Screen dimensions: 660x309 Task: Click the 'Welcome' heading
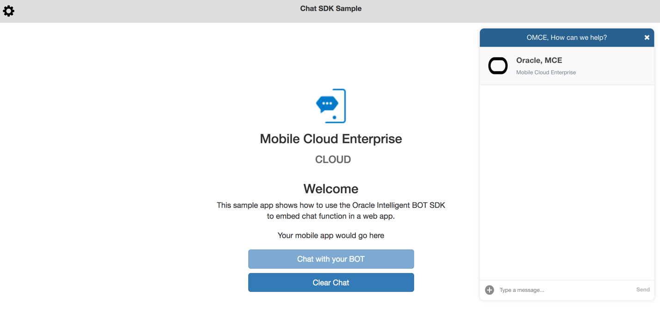[331, 188]
